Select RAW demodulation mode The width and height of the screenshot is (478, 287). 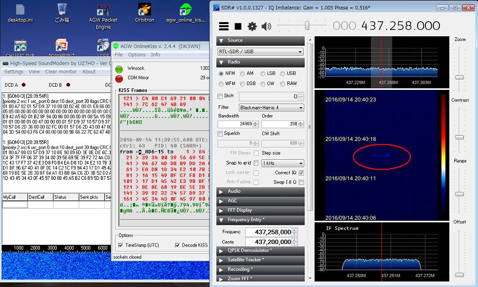pos(283,84)
